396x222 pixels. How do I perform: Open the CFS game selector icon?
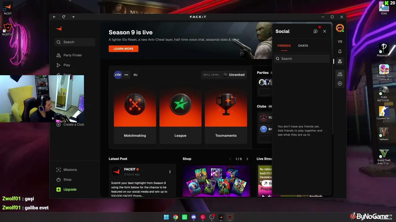pyautogui.click(x=118, y=75)
